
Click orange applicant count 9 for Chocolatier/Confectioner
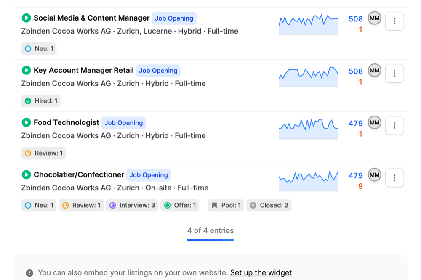tap(360, 186)
